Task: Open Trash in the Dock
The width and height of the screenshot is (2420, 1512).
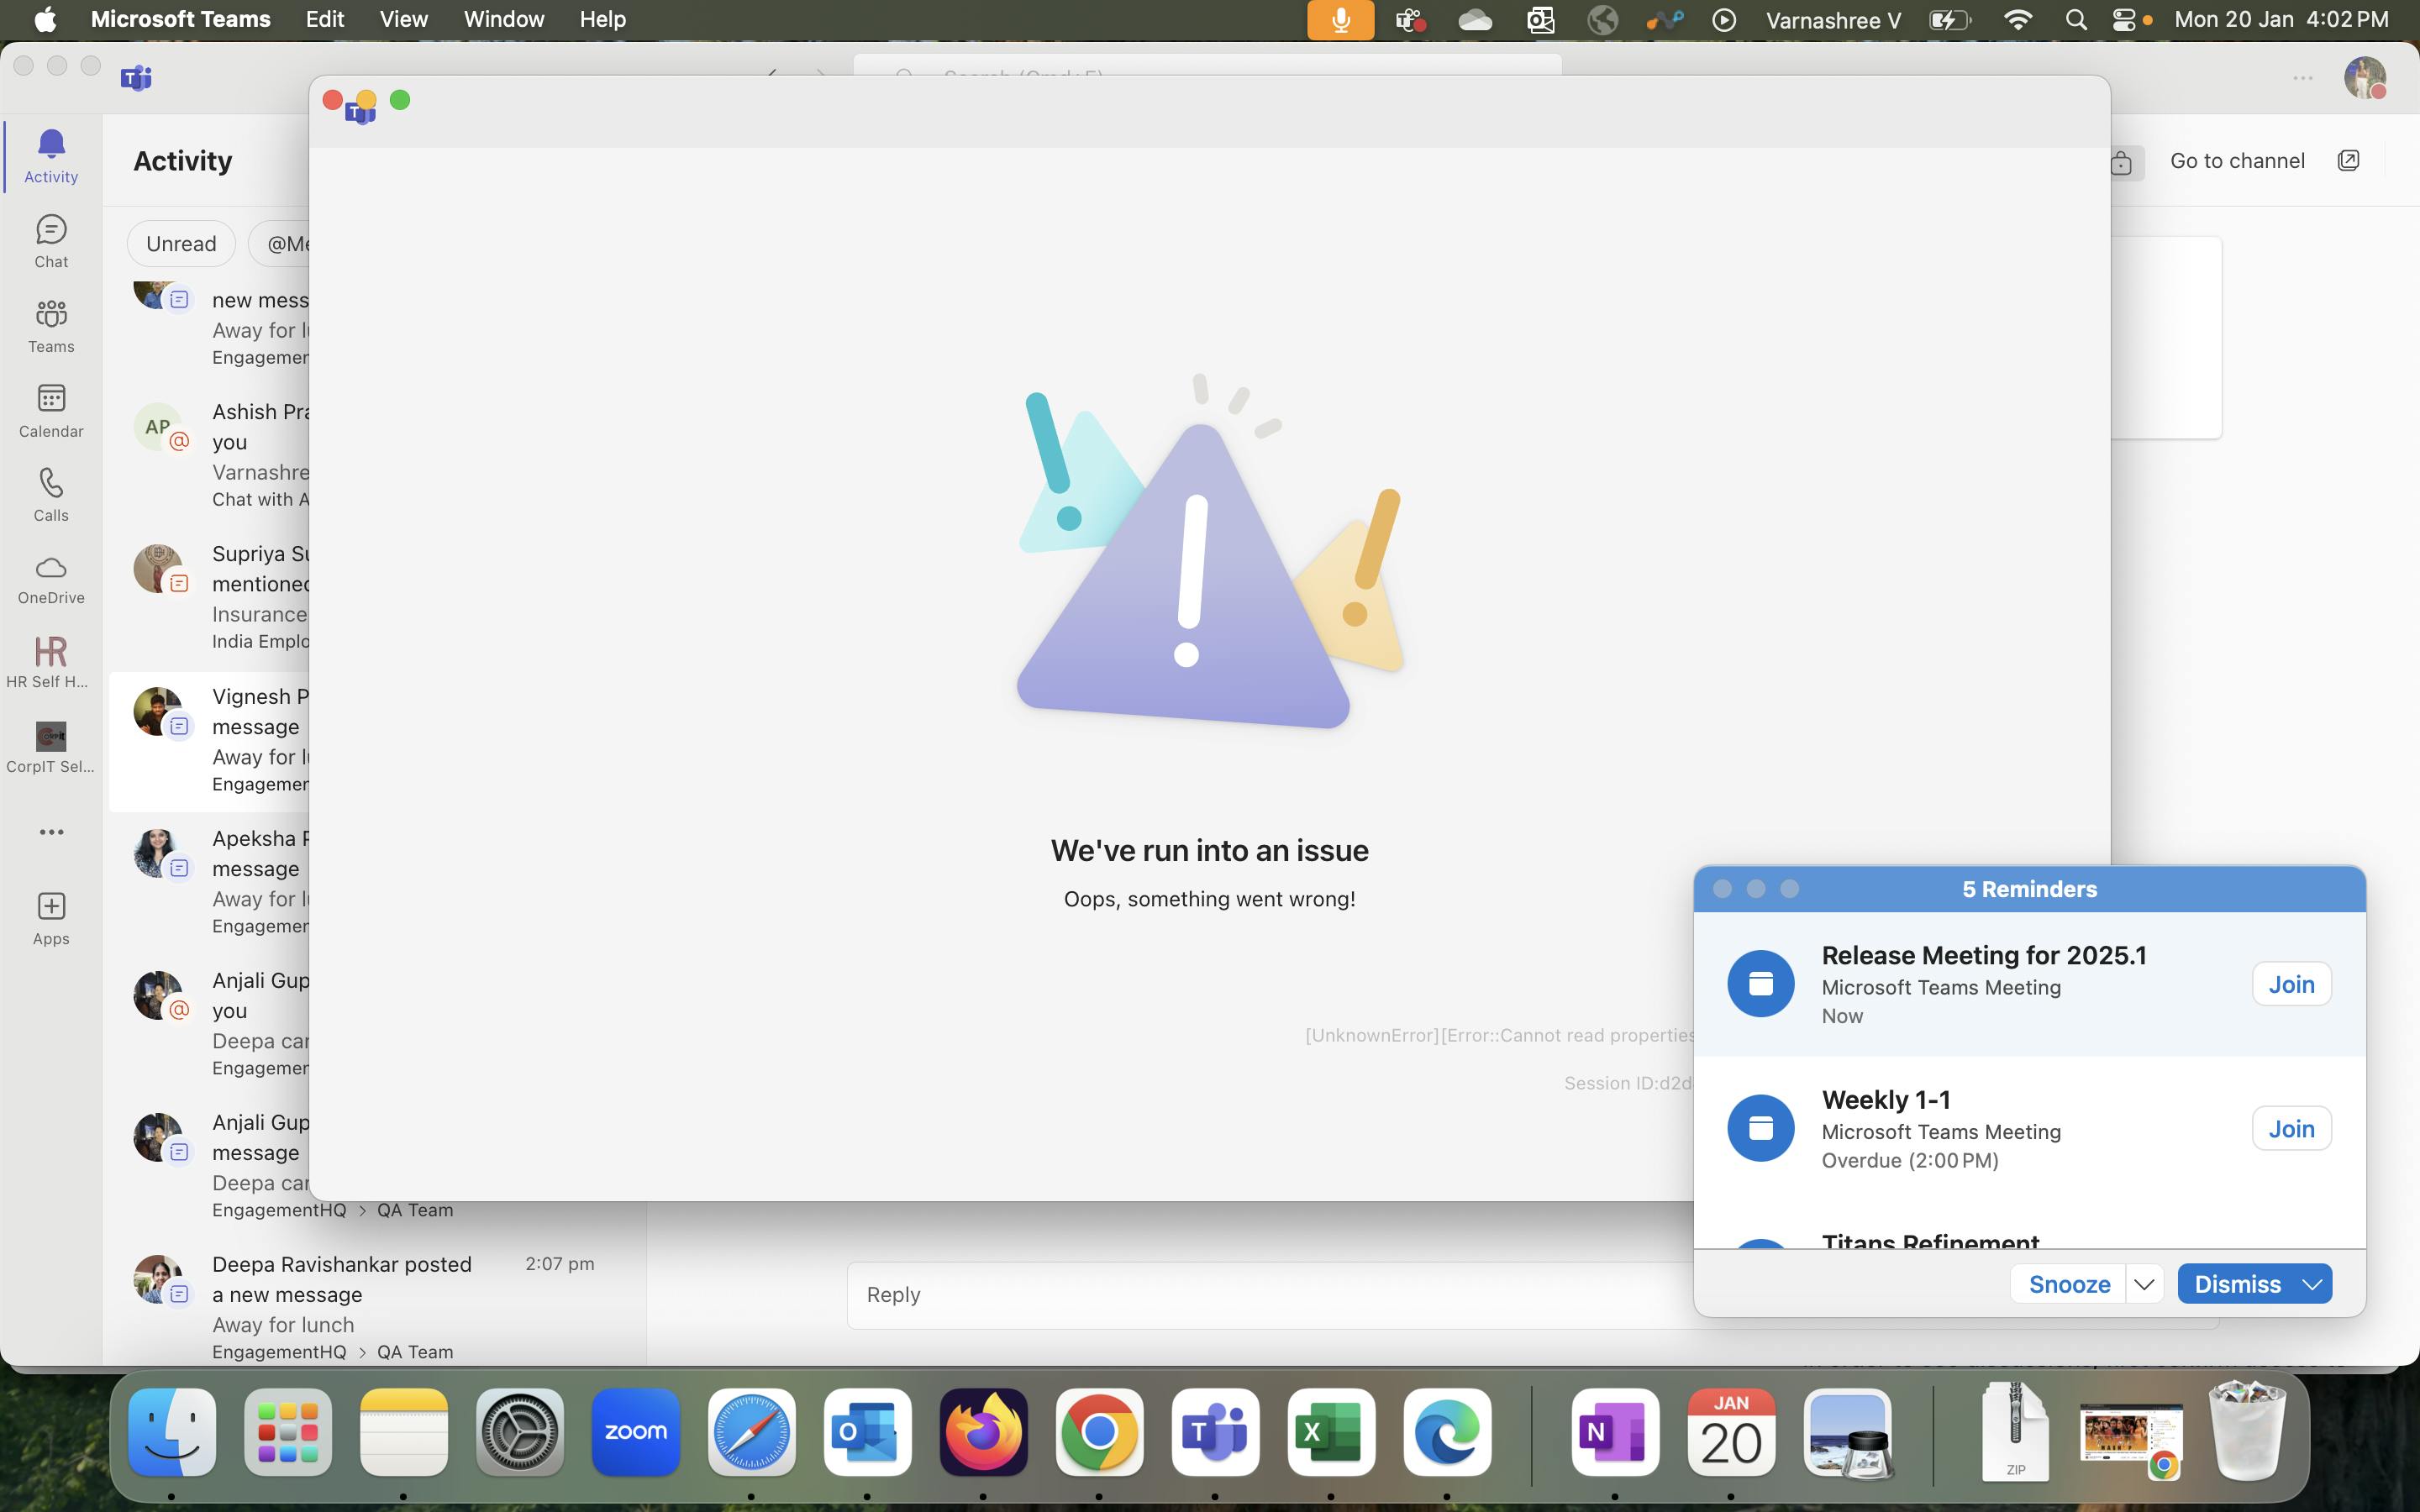Action: (x=2247, y=1431)
